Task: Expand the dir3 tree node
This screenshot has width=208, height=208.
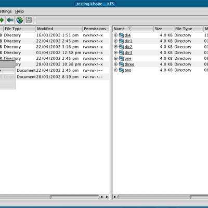Action: click(116, 53)
